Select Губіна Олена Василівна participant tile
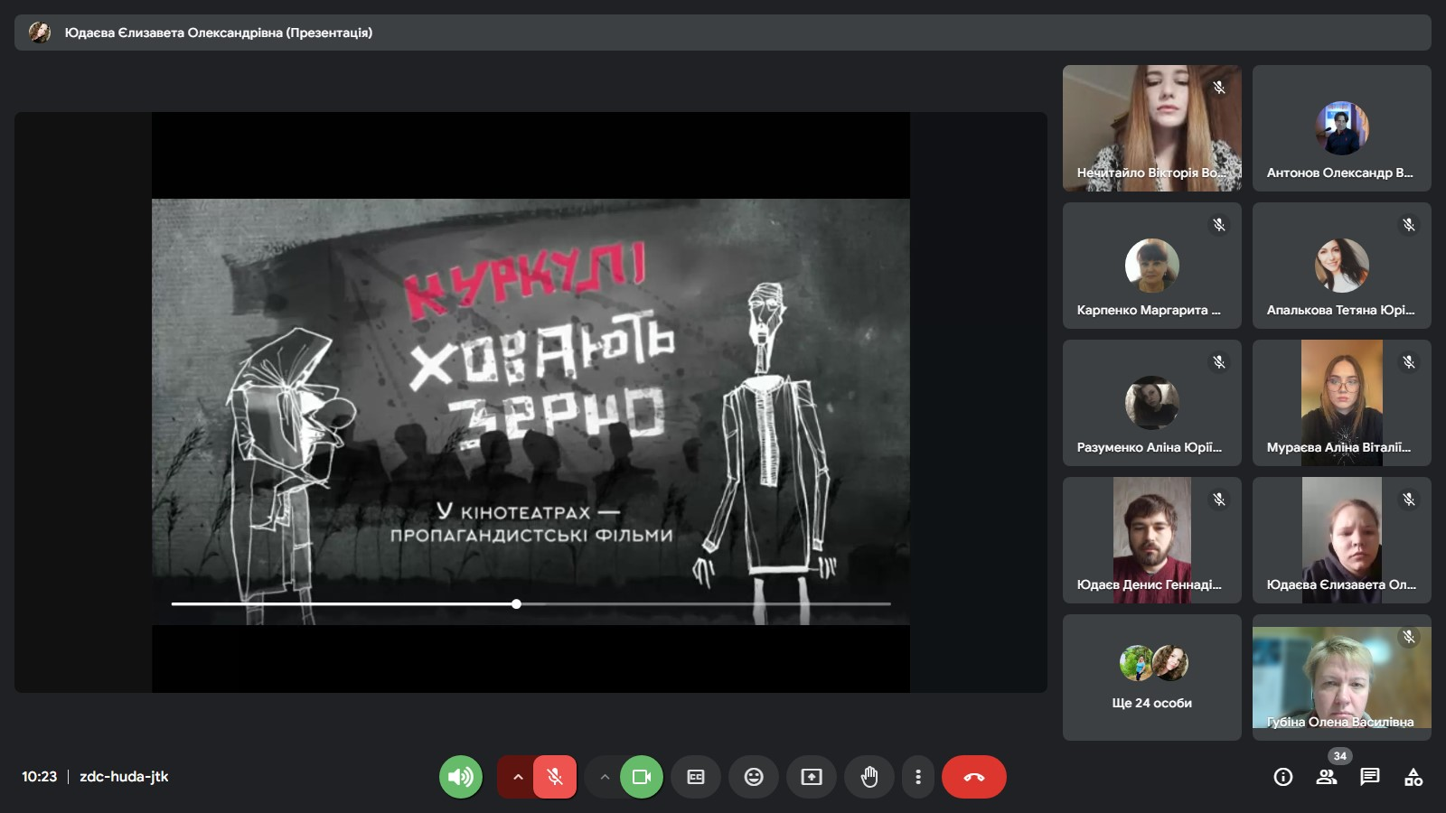Image resolution: width=1446 pixels, height=813 pixels. tap(1342, 677)
